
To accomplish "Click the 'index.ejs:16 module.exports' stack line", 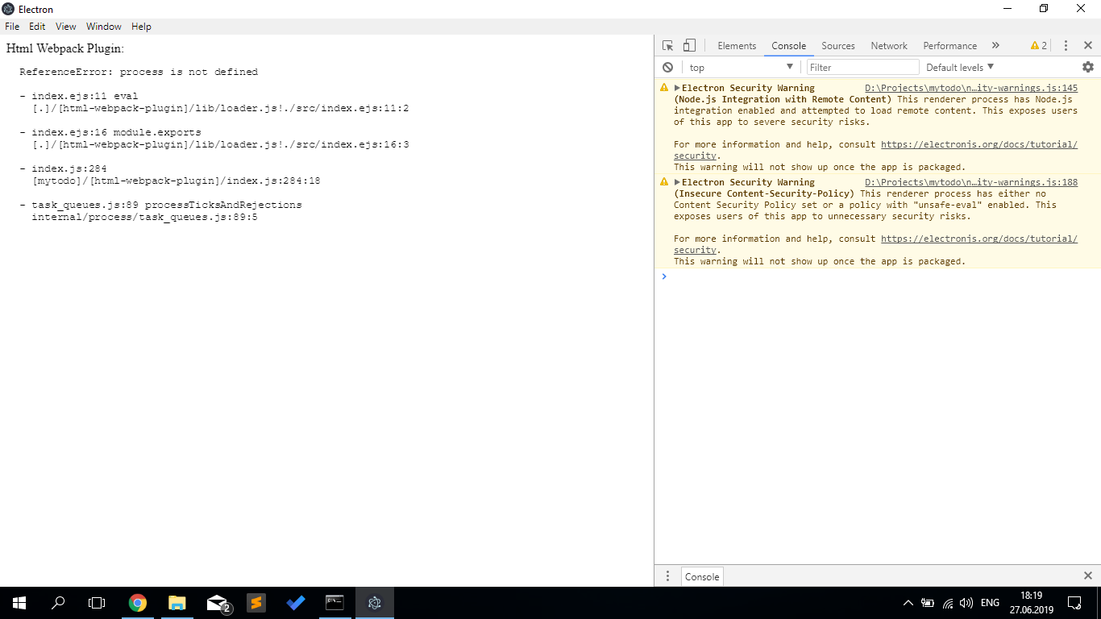I will pyautogui.click(x=116, y=132).
